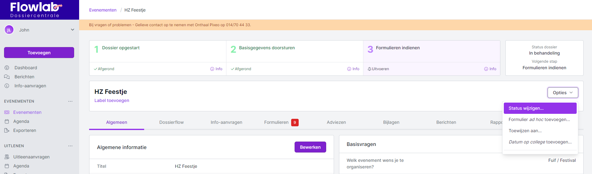The image size is (592, 174).
Task: Open Info for Dossier opgestart step
Action: (216, 69)
